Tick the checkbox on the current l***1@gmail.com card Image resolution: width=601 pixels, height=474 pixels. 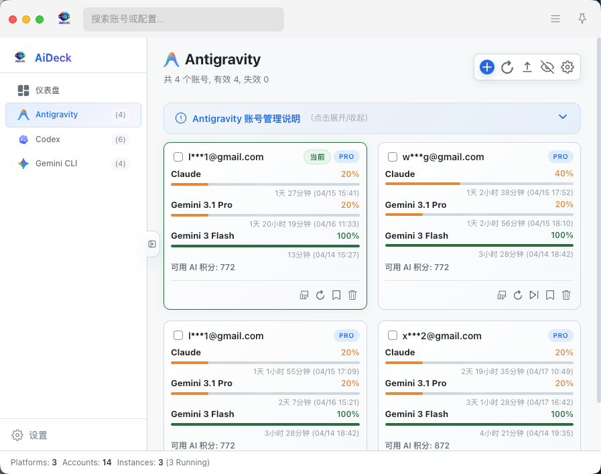(x=178, y=157)
